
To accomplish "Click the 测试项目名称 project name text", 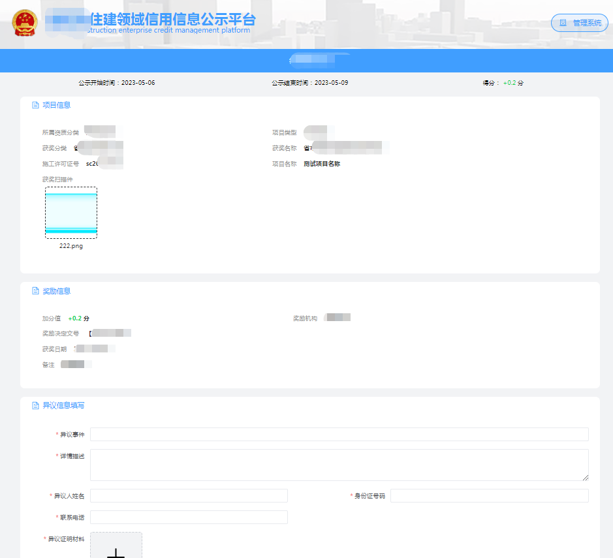I will tap(322, 164).
